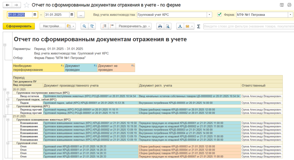This screenshot has height=160, width=294.
Task: Open Групповой падеж, забой КРЦБ-000001 document
Action: tap(90, 103)
